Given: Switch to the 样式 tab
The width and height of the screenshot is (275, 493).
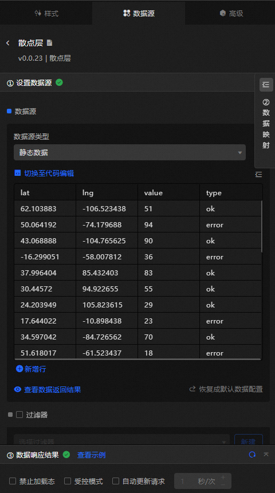Looking at the screenshot, I should point(46,13).
